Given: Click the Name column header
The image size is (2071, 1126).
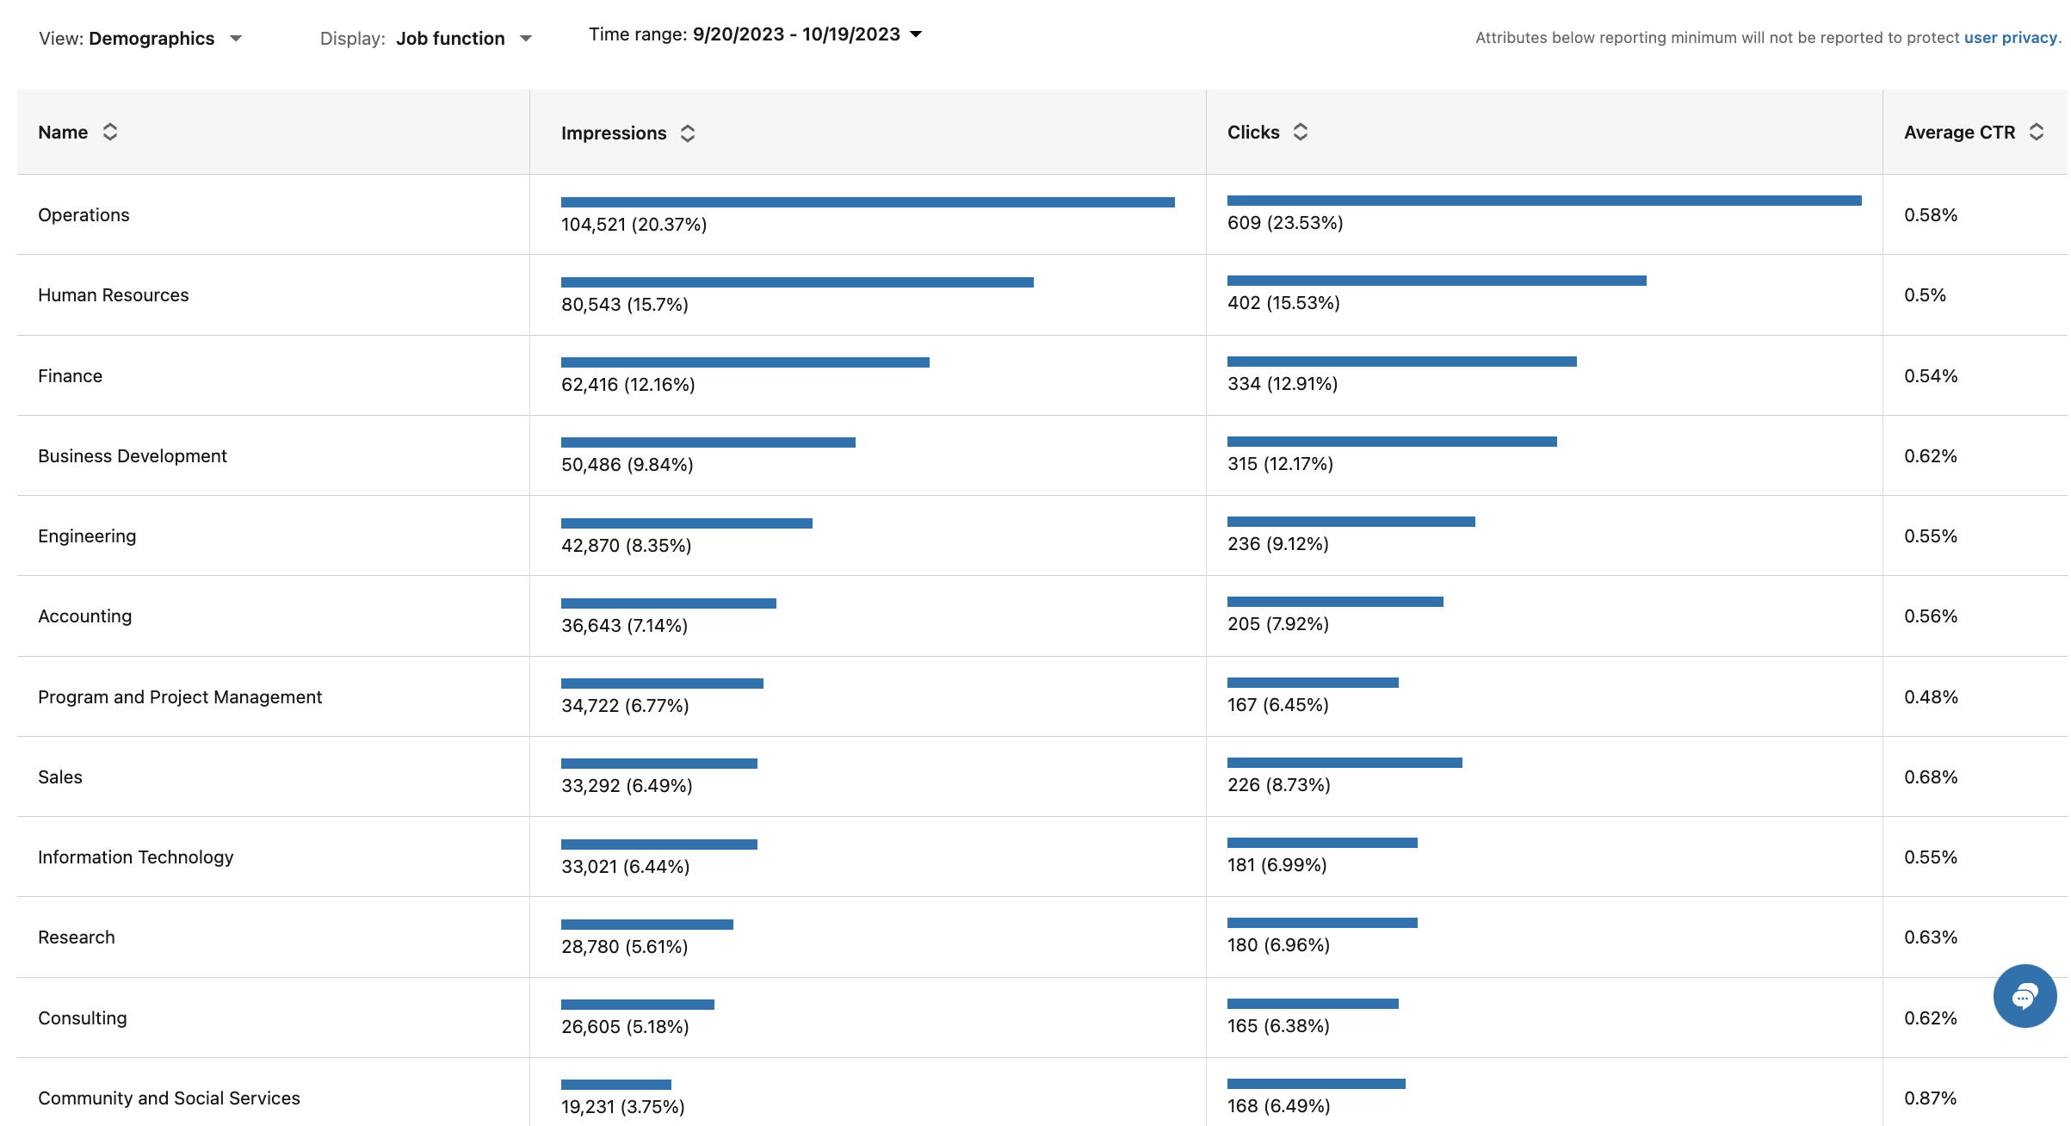Looking at the screenshot, I should pyautogui.click(x=63, y=133).
